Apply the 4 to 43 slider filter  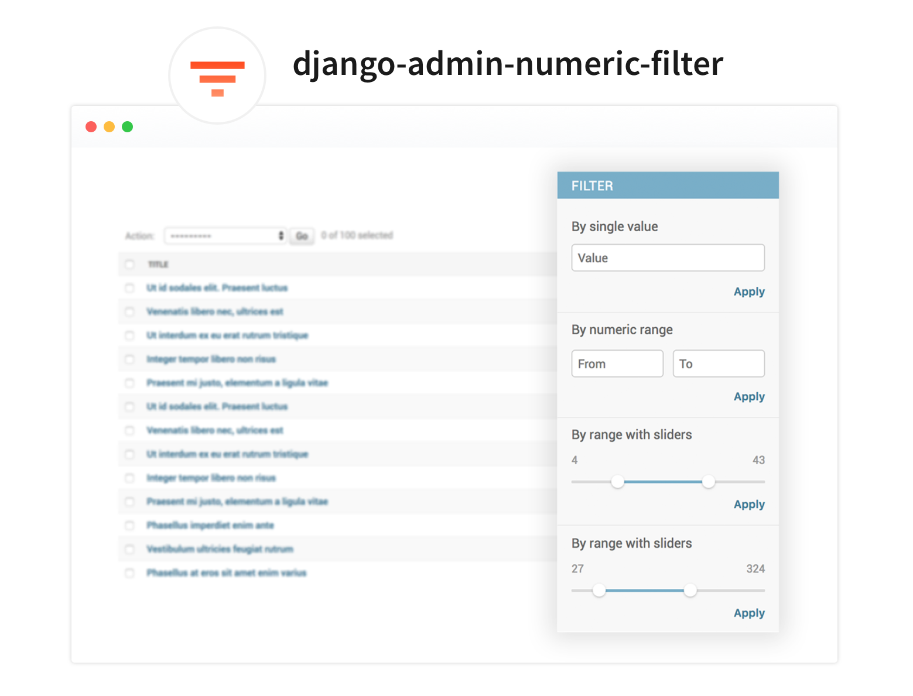[749, 504]
